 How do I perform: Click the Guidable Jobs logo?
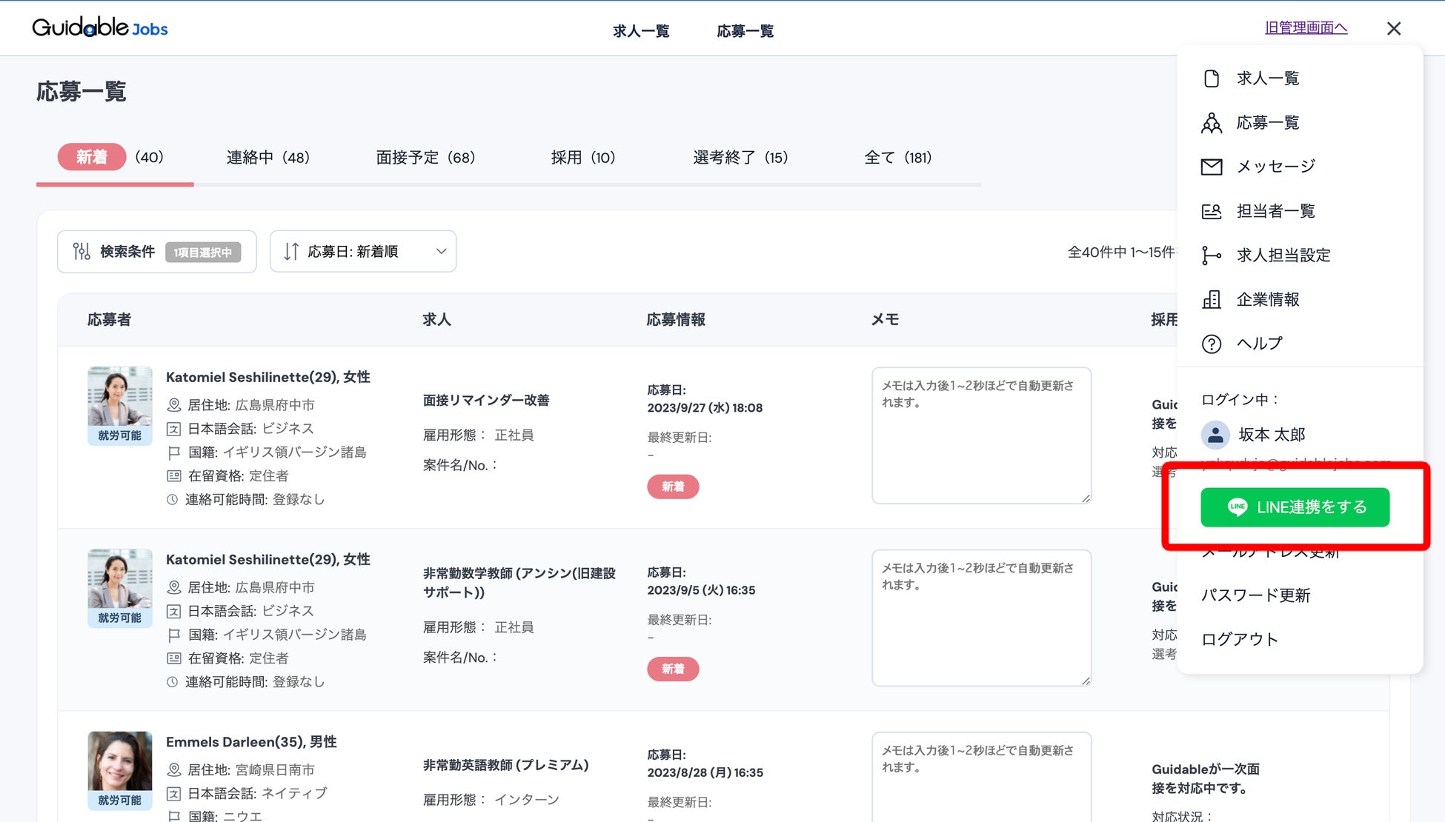(100, 27)
